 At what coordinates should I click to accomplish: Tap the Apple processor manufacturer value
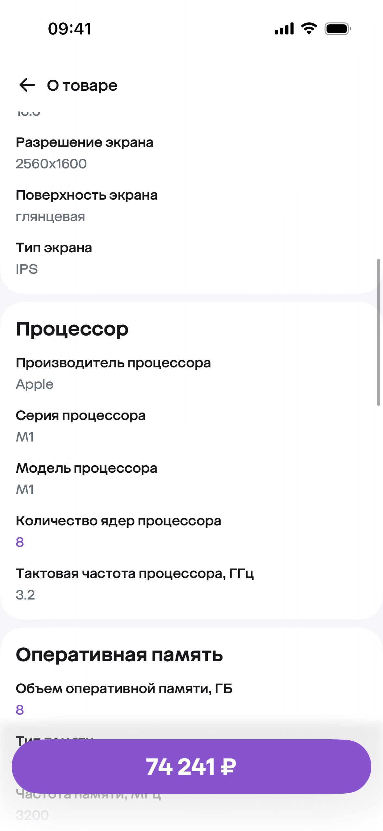click(34, 384)
